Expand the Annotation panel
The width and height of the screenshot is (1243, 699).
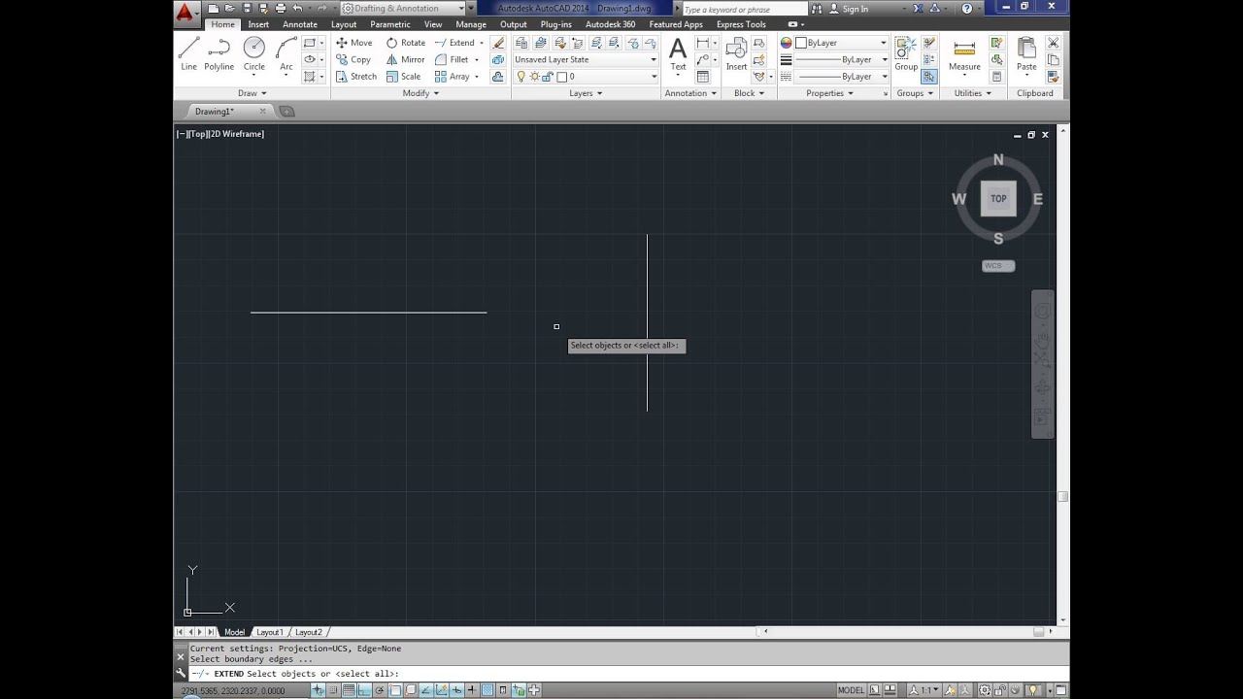(690, 93)
